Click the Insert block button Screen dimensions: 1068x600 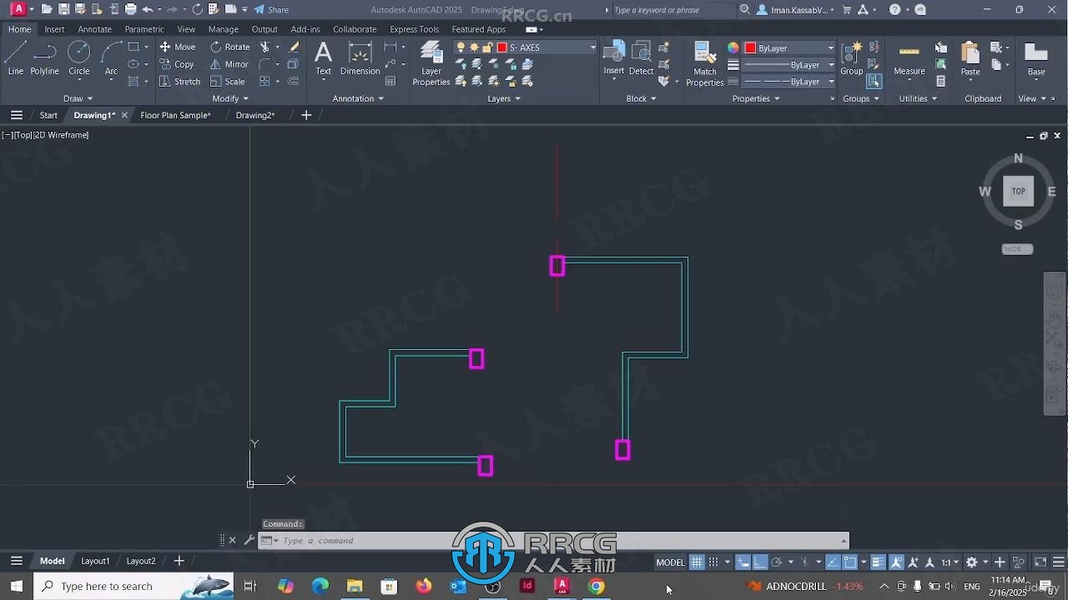pos(614,58)
